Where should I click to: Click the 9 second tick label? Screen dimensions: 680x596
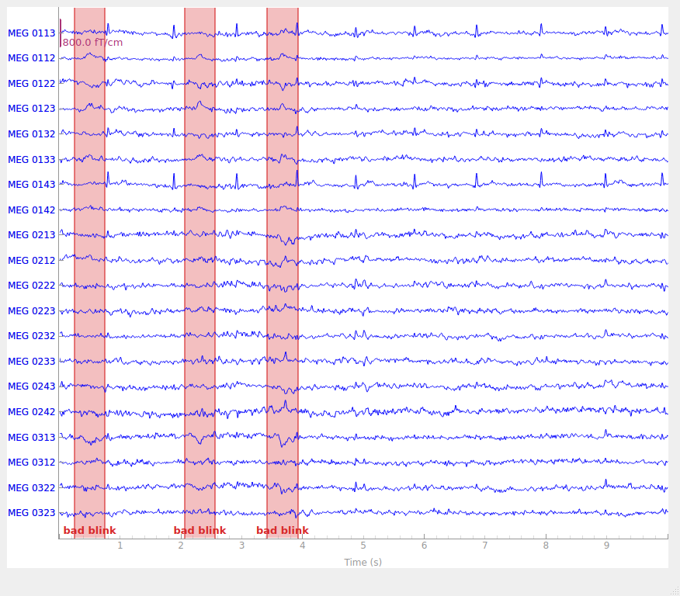click(607, 546)
